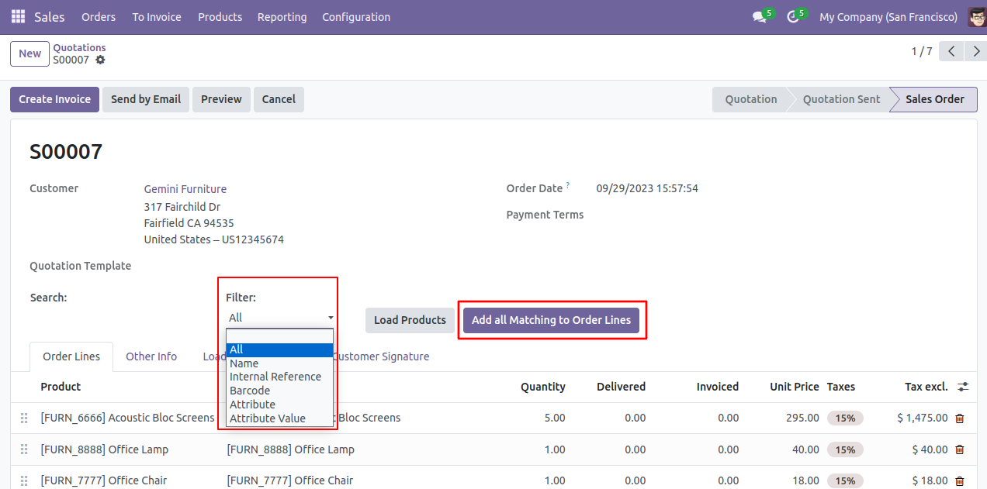Open the Gemini Furniture customer link

[x=185, y=189]
